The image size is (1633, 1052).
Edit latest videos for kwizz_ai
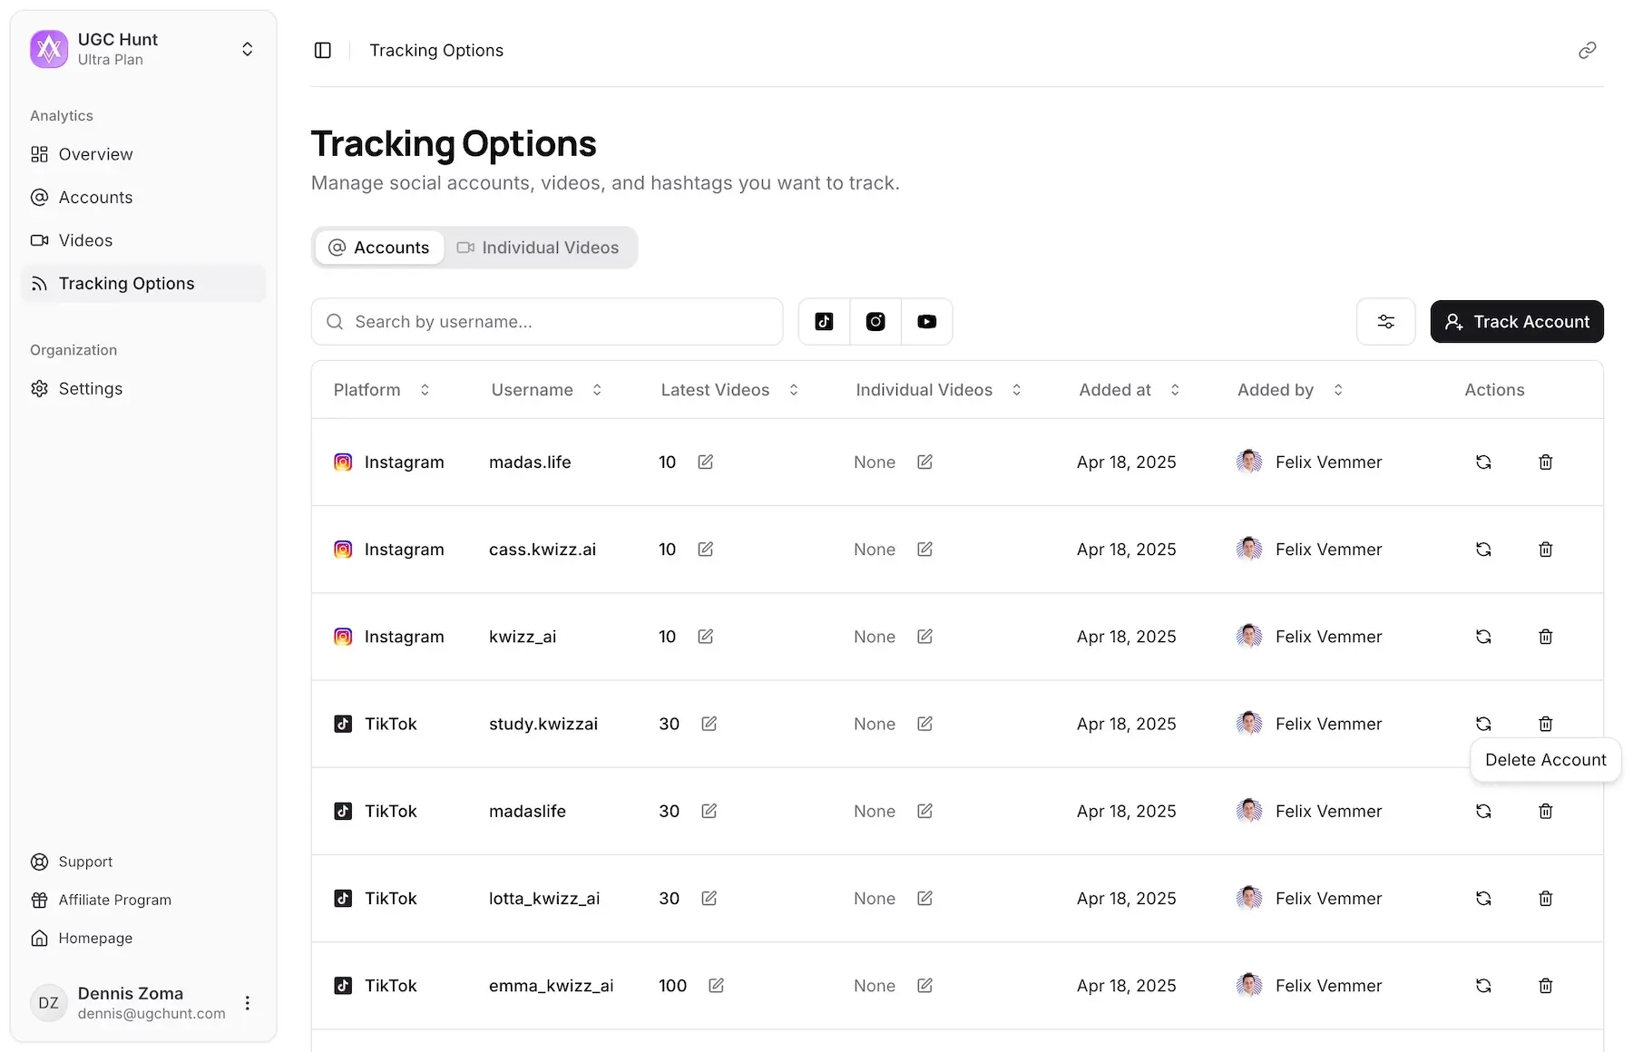click(705, 637)
